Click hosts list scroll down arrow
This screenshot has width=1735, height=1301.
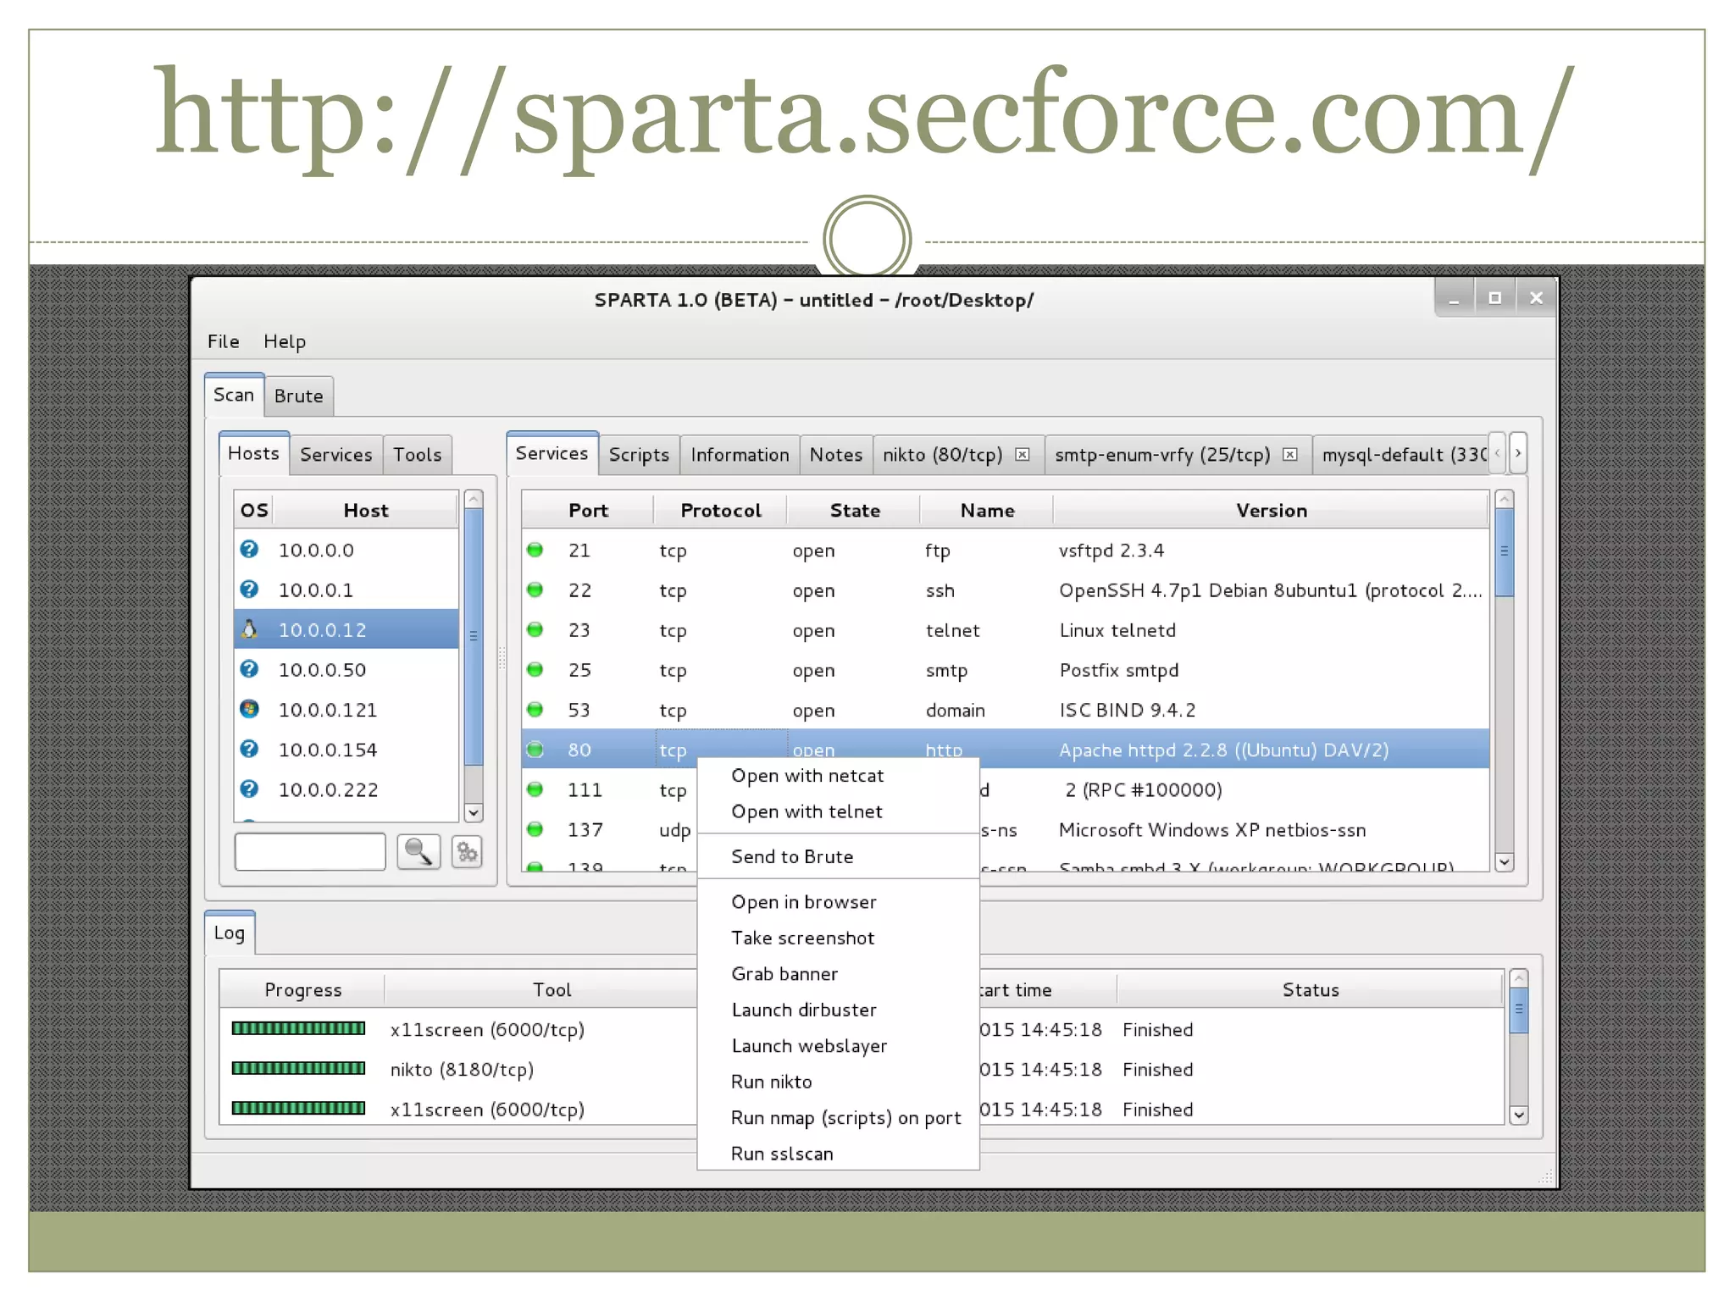(474, 812)
